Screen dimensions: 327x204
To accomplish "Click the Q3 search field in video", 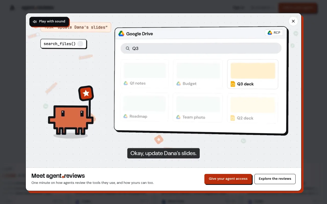I will point(201,48).
